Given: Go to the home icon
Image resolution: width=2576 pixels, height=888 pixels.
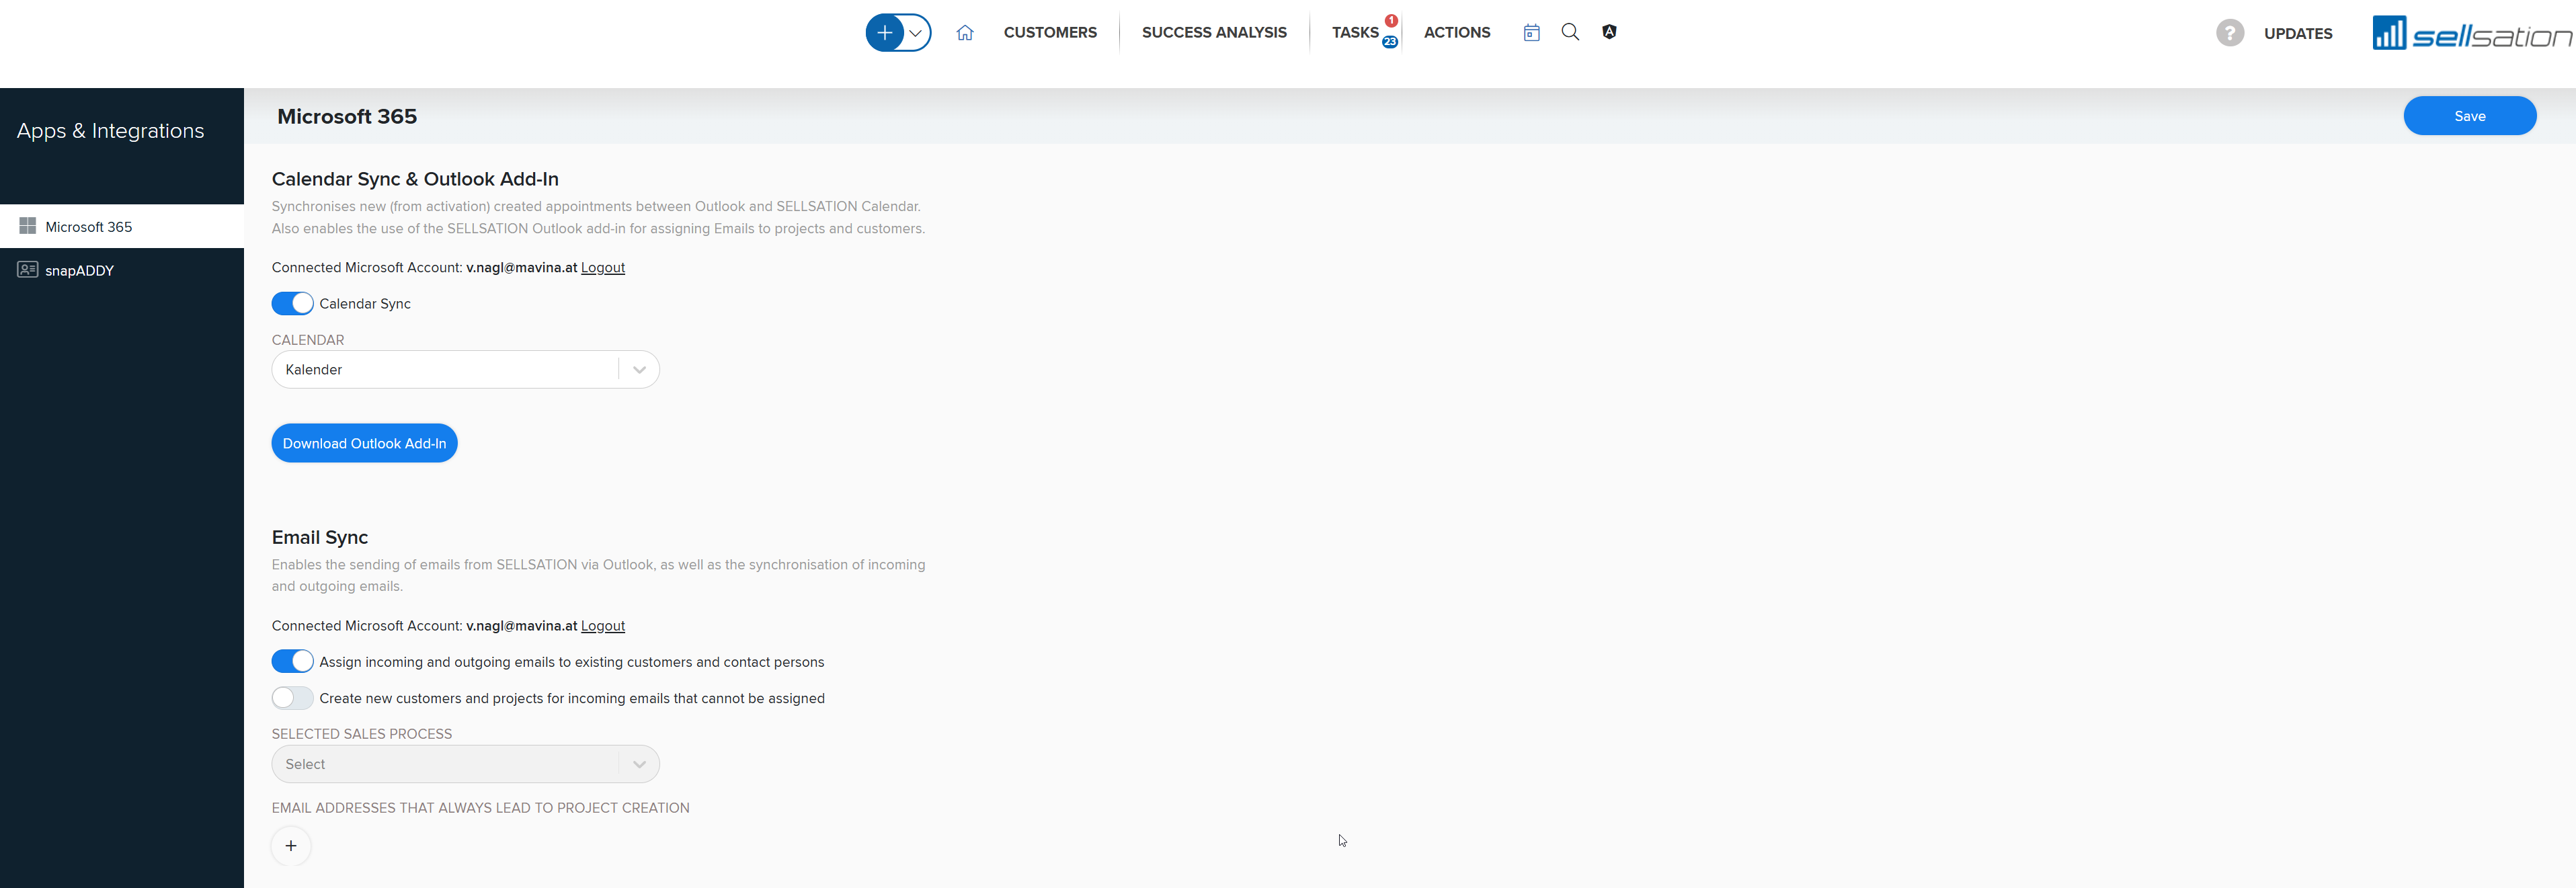Looking at the screenshot, I should tap(964, 33).
